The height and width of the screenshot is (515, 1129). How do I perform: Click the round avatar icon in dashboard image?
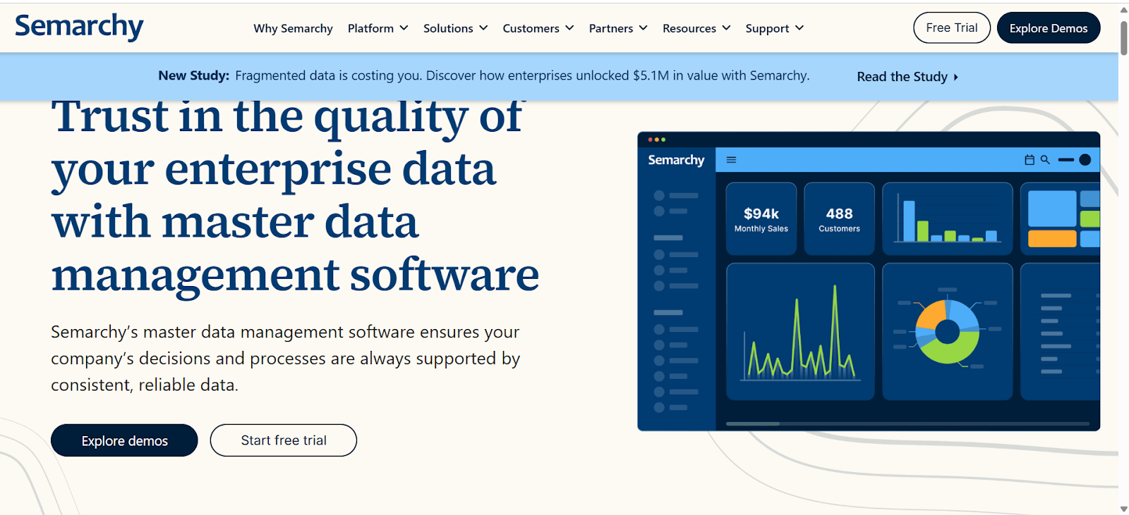coord(1085,160)
